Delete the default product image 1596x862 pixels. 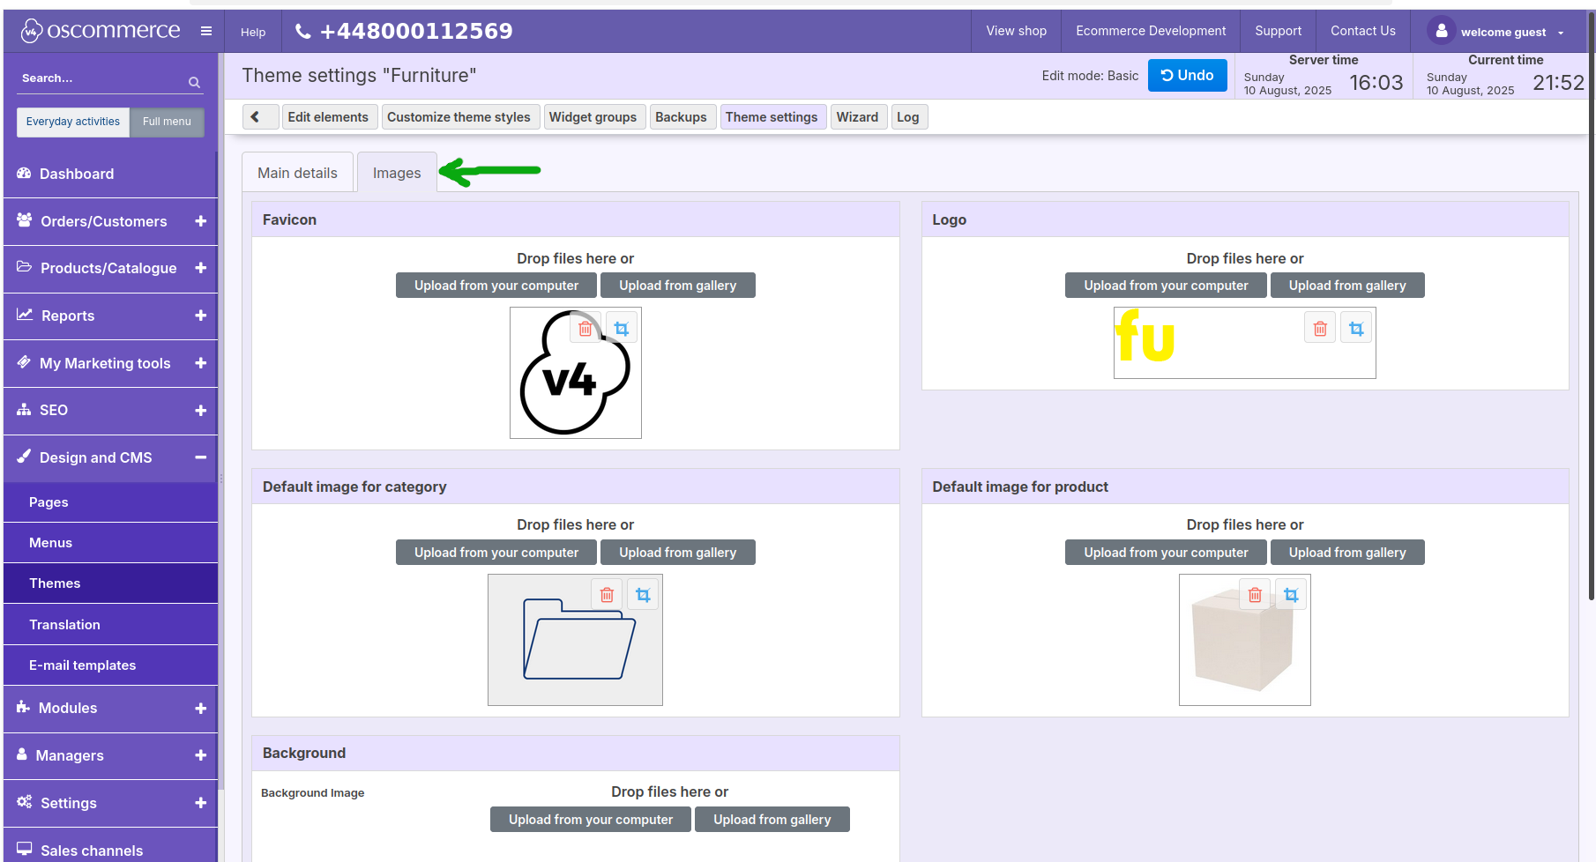pyautogui.click(x=1255, y=595)
